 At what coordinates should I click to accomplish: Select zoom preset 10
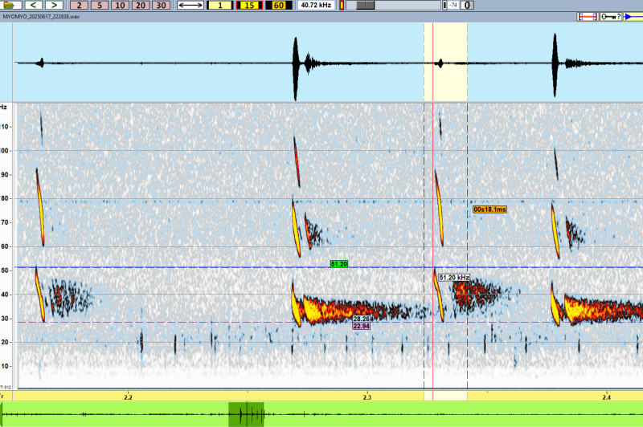119,5
